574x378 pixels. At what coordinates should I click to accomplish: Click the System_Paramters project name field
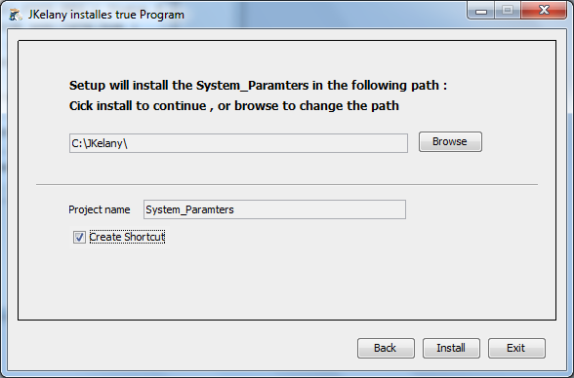274,209
